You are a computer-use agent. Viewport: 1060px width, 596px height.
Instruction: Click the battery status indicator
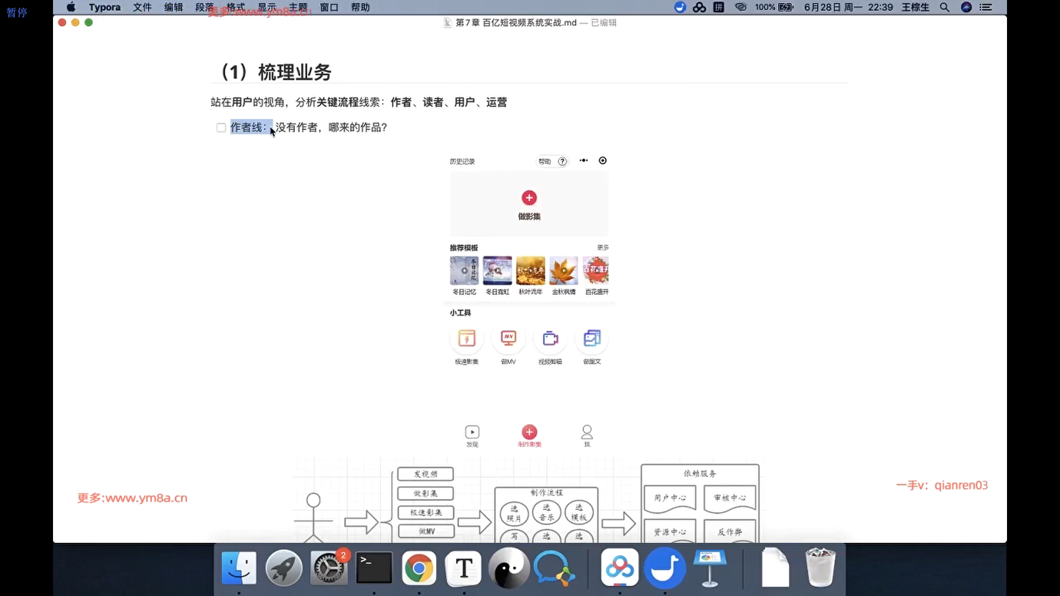pos(785,7)
